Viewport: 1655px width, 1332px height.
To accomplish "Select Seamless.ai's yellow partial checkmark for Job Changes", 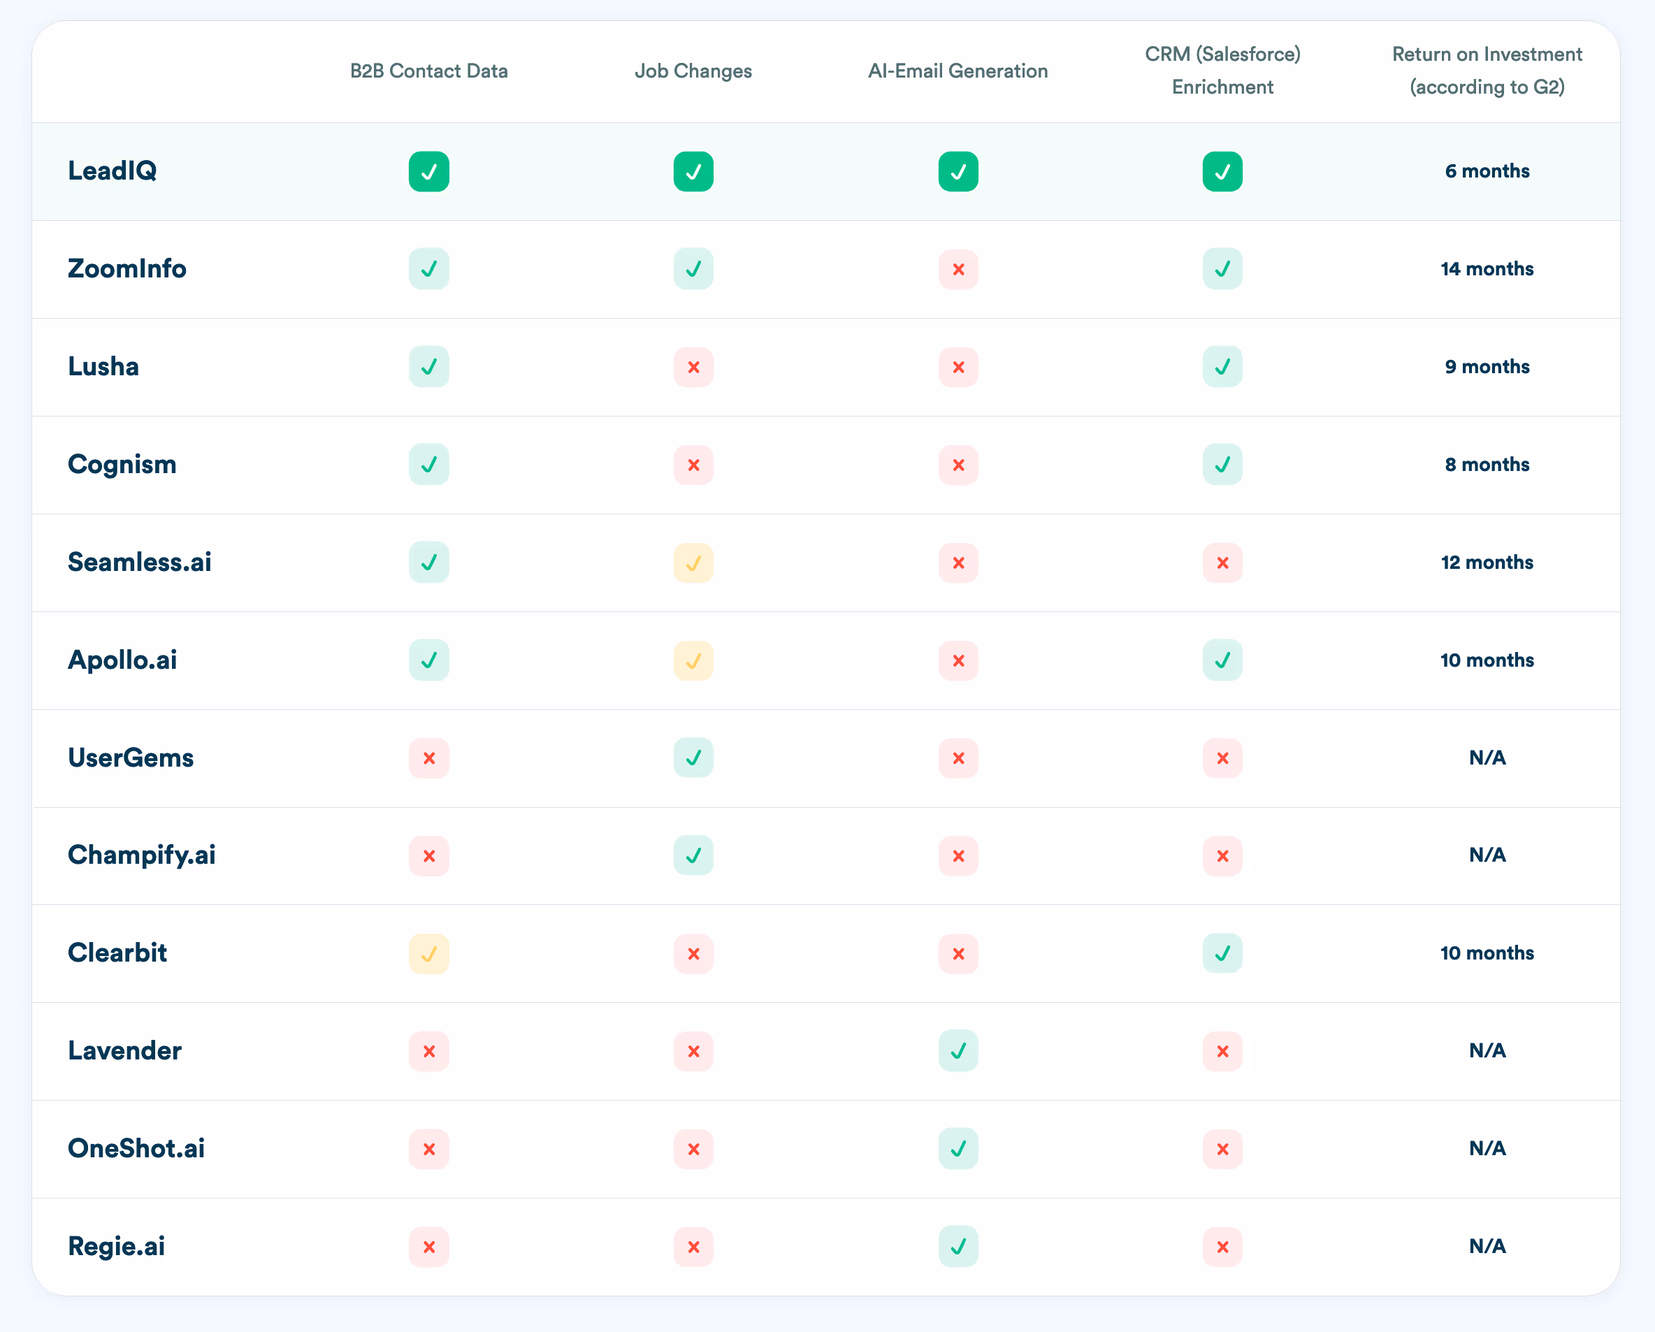I will [x=693, y=563].
